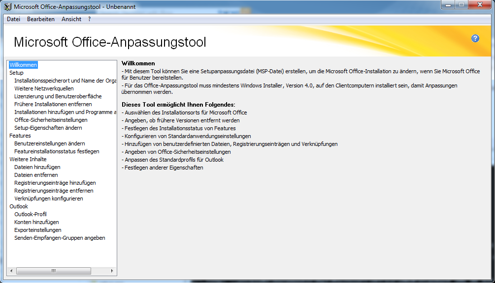Open Benutzereinstellungen ändern
Image resolution: width=495 pixels, height=283 pixels.
50,143
